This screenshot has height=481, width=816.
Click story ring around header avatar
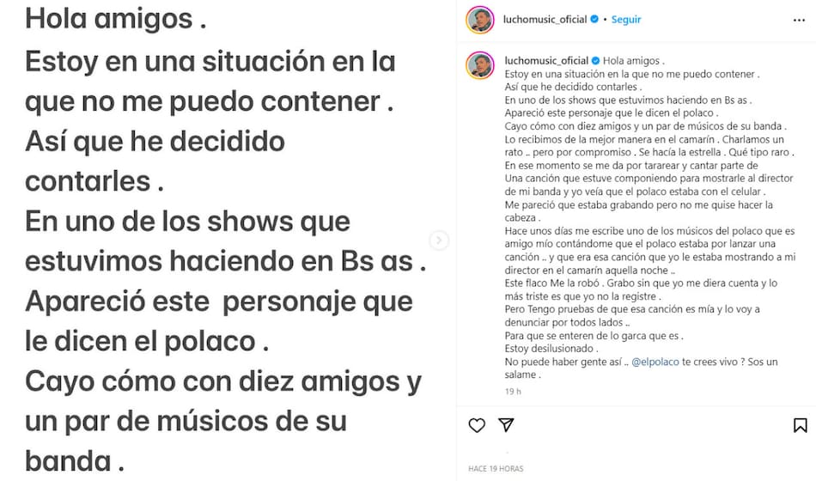point(480,20)
